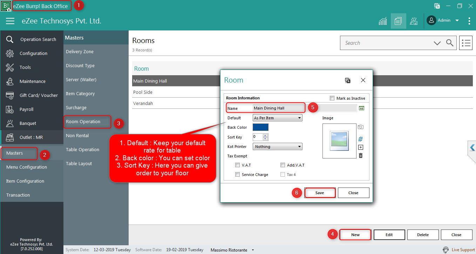Open the banquet icon in top toolbar
The image size is (476, 254).
[x=414, y=21]
